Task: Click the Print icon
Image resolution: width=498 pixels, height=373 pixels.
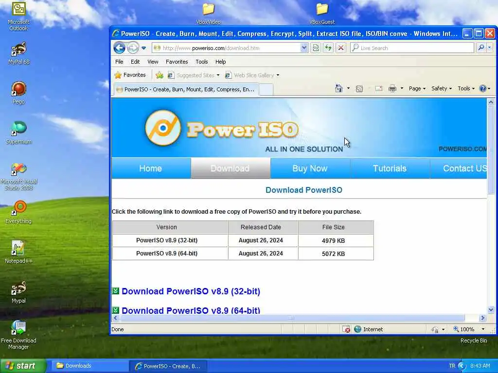Action: (392, 88)
